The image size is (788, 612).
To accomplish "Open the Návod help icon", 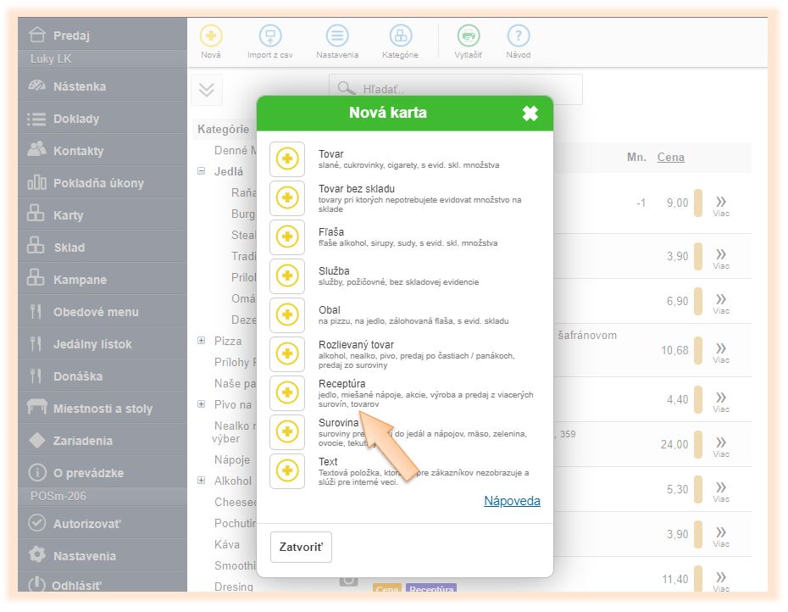I will point(519,36).
